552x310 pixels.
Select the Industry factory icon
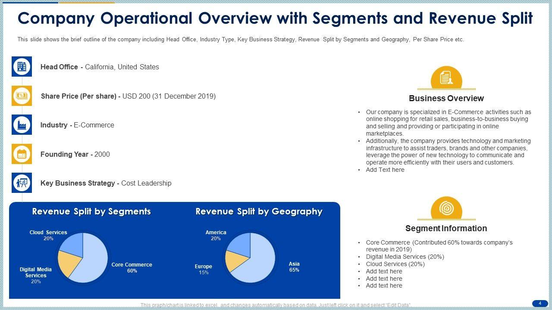click(x=22, y=125)
